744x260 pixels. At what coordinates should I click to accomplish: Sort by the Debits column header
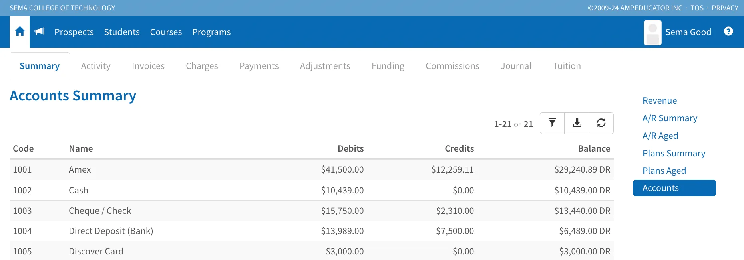click(351, 148)
